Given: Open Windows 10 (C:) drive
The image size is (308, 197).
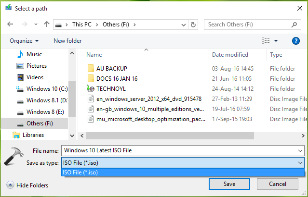Looking at the screenshot, I should [x=47, y=89].
